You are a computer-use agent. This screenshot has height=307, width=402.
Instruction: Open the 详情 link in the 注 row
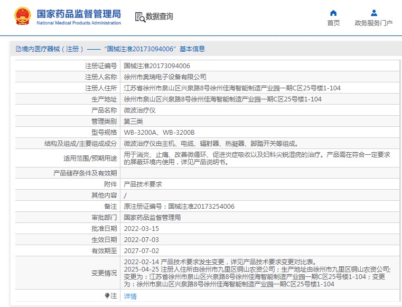click(x=130, y=296)
